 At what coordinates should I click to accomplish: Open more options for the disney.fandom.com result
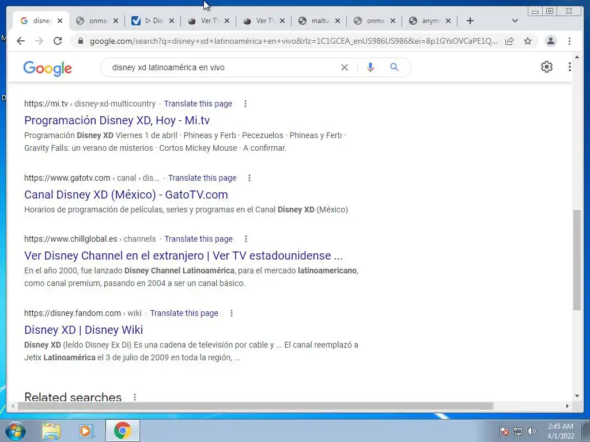(232, 313)
